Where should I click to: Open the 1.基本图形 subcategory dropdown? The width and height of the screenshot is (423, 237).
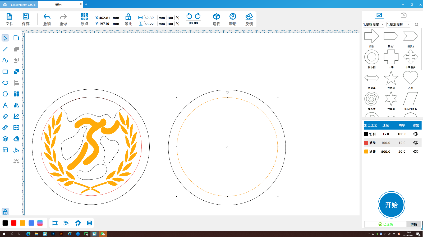click(x=398, y=25)
